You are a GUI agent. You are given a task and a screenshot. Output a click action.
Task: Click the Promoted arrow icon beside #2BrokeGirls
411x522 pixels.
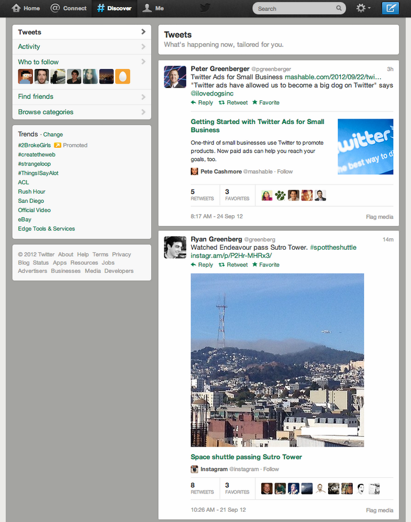tap(58, 145)
